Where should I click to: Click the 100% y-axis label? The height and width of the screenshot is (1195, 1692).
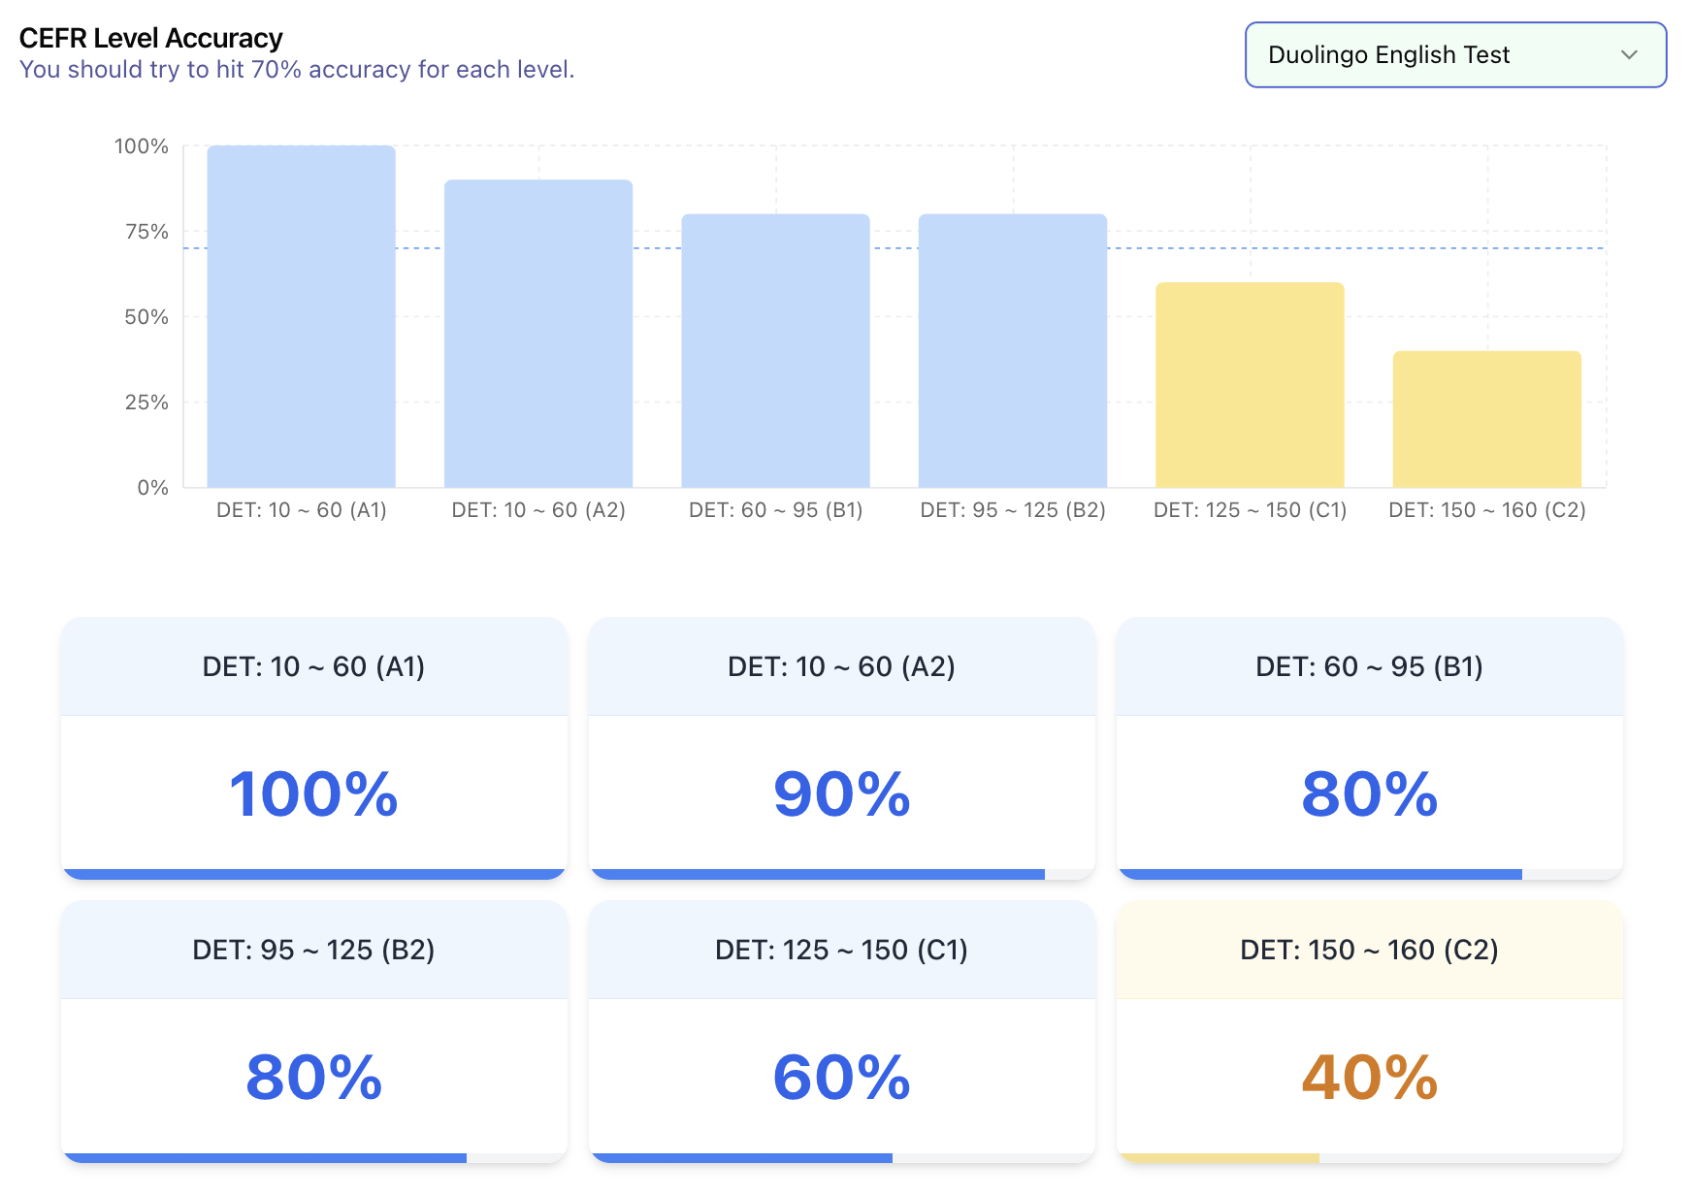(x=144, y=145)
